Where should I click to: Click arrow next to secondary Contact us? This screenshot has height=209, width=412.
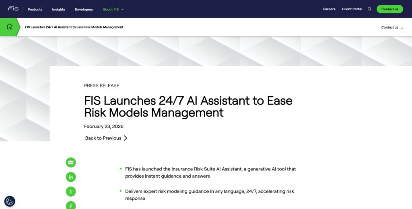tap(402, 28)
